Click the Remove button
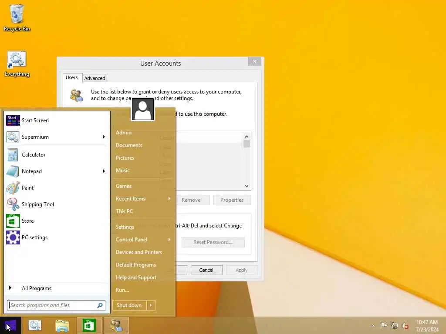 (x=192, y=200)
